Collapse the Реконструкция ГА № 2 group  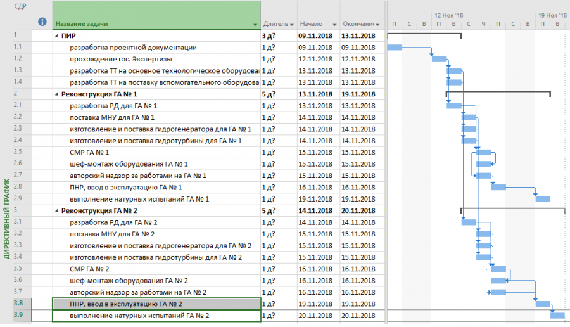57,211
